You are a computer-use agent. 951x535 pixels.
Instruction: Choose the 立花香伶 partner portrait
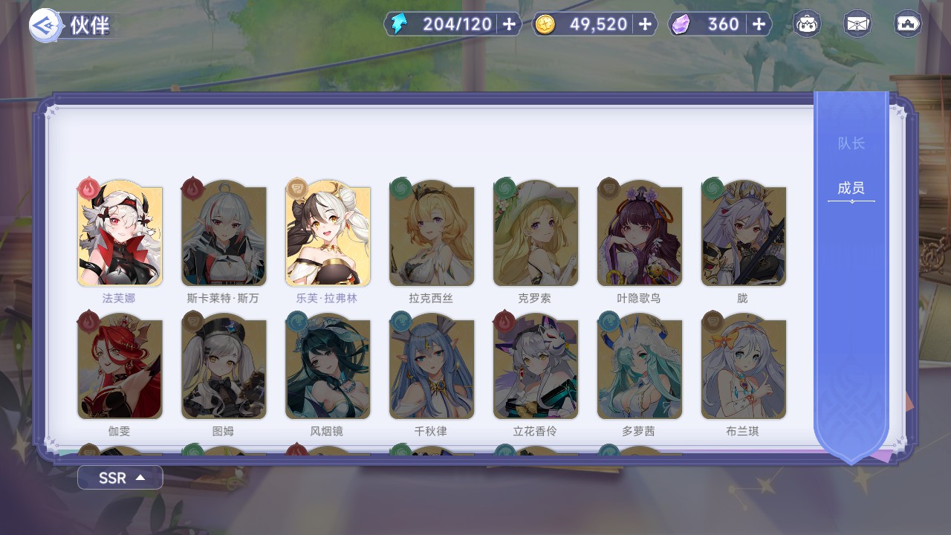coord(536,366)
